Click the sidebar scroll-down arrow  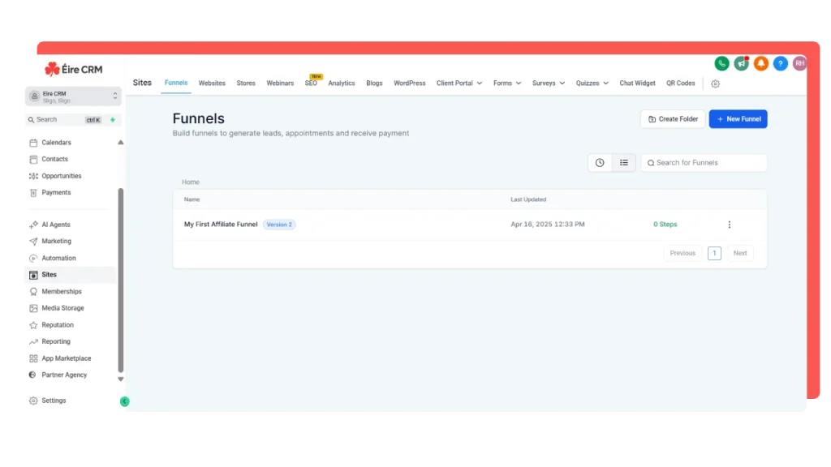coord(120,379)
